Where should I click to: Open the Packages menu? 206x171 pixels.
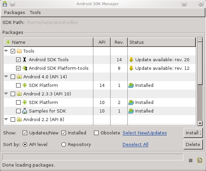[14, 12]
